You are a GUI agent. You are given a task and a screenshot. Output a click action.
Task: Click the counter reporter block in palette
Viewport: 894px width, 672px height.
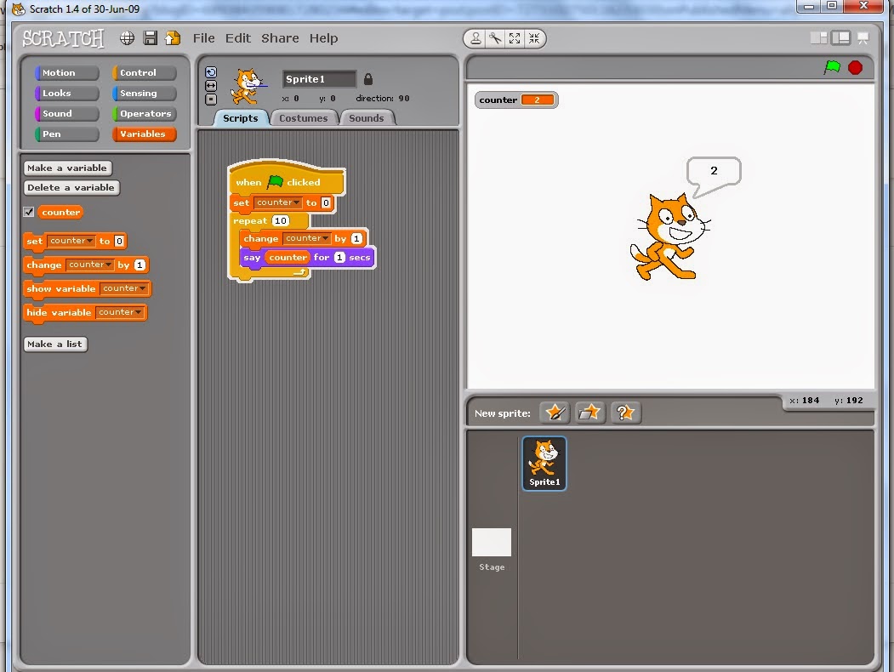[60, 212]
